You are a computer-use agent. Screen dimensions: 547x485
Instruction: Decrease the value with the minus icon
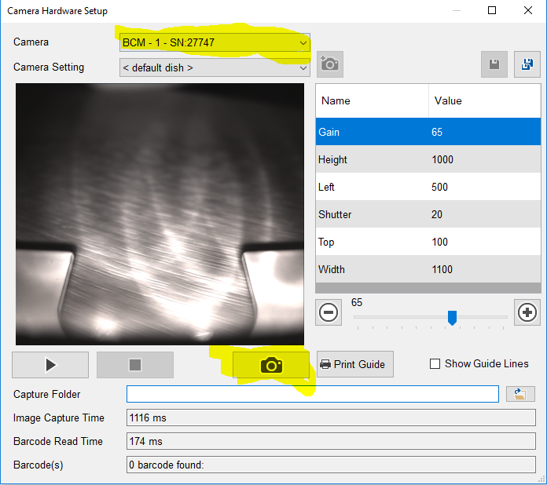329,312
